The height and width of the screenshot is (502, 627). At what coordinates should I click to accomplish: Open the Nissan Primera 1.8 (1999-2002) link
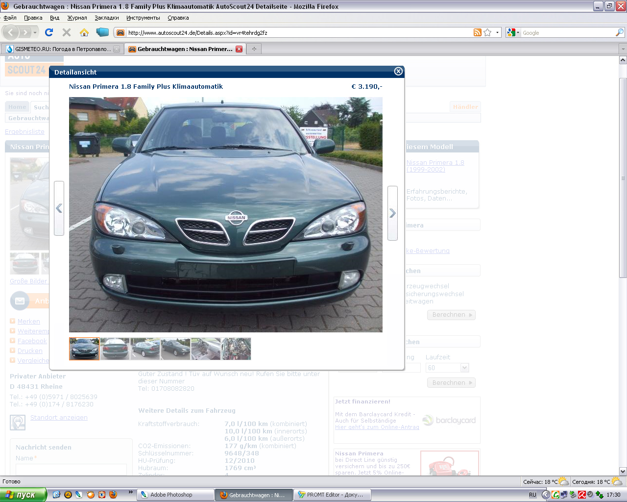click(435, 166)
